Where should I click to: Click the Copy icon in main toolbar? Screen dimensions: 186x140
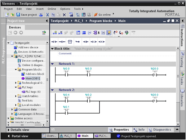click(x=53, y=15)
